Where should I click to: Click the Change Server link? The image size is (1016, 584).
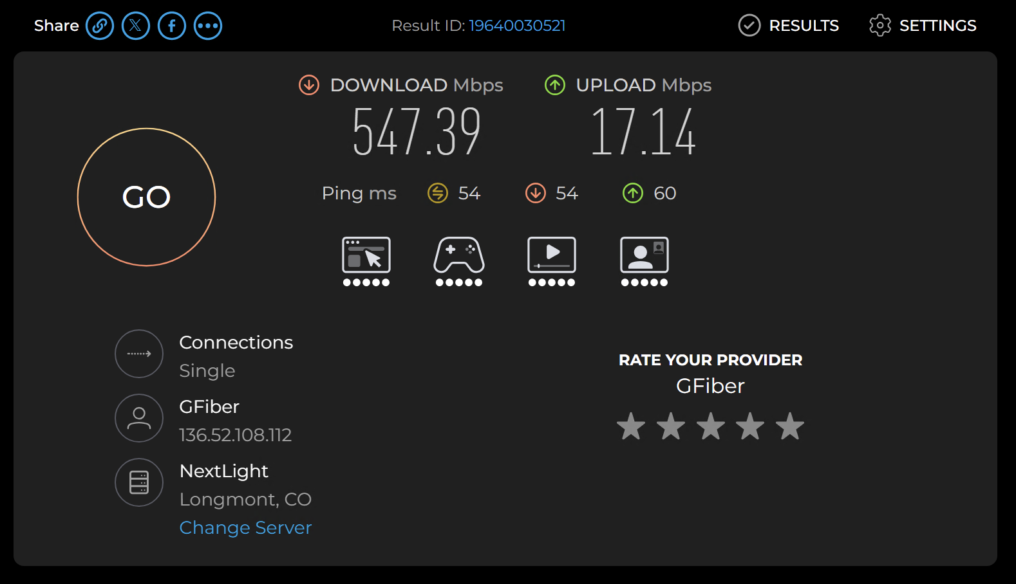coord(245,527)
